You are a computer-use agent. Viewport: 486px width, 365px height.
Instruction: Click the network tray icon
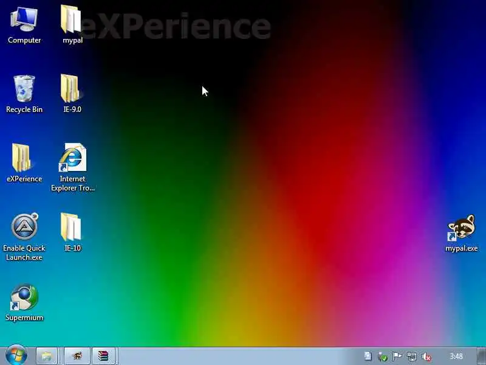412,356
